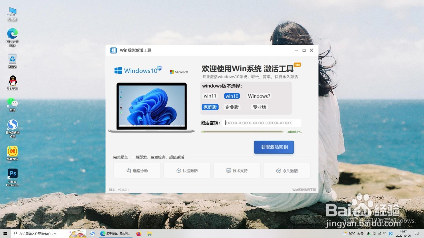Viewport: 424px width, 238px height.
Task: Launch the 腾讯QQ desktop icon
Action: click(12, 83)
